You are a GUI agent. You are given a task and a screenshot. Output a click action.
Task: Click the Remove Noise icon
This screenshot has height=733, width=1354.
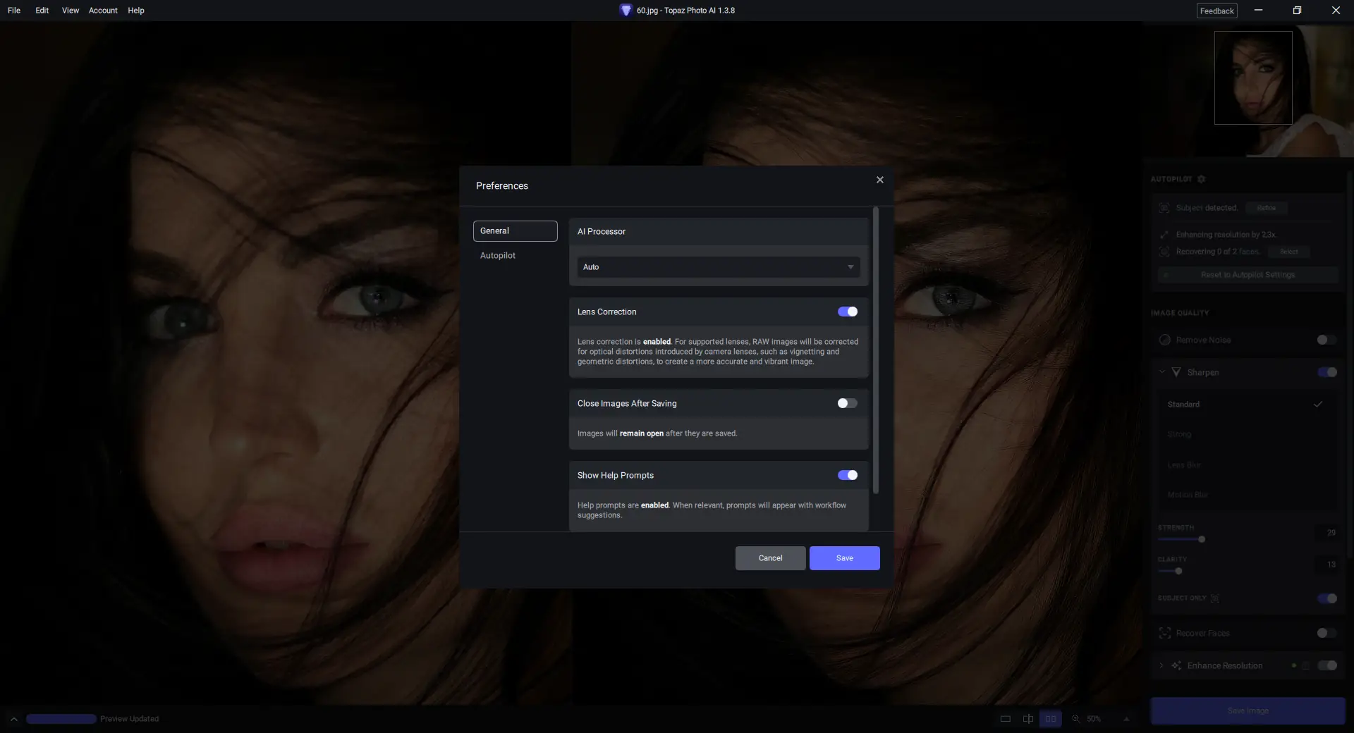[x=1165, y=340]
